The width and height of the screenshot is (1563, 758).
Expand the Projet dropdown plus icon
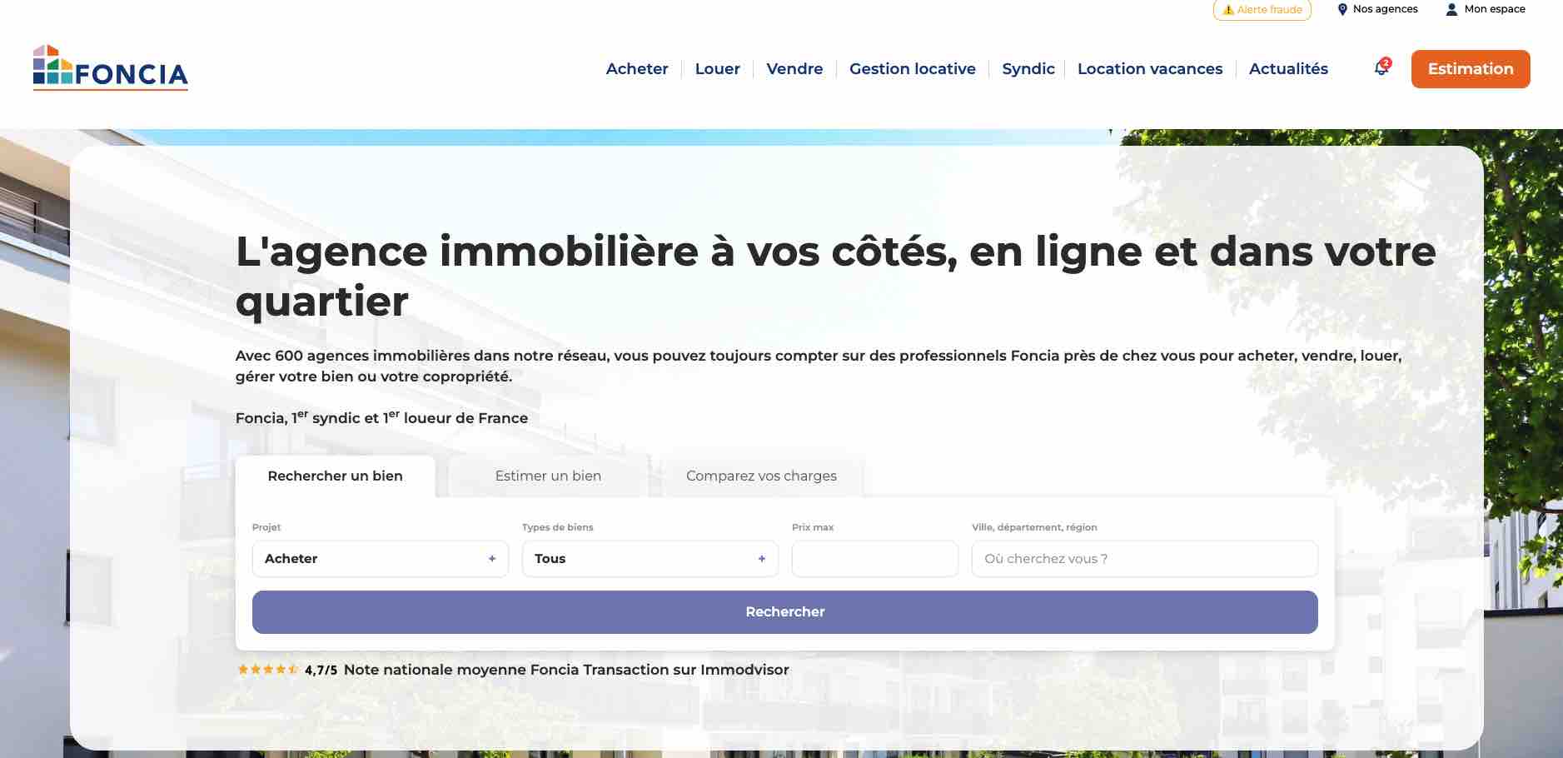(492, 559)
